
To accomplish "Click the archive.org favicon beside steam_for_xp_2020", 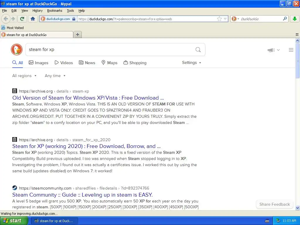I will click(15, 139).
